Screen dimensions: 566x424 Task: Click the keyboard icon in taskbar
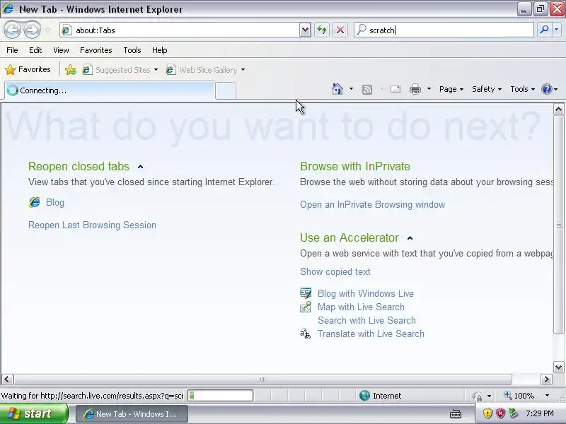(456, 413)
